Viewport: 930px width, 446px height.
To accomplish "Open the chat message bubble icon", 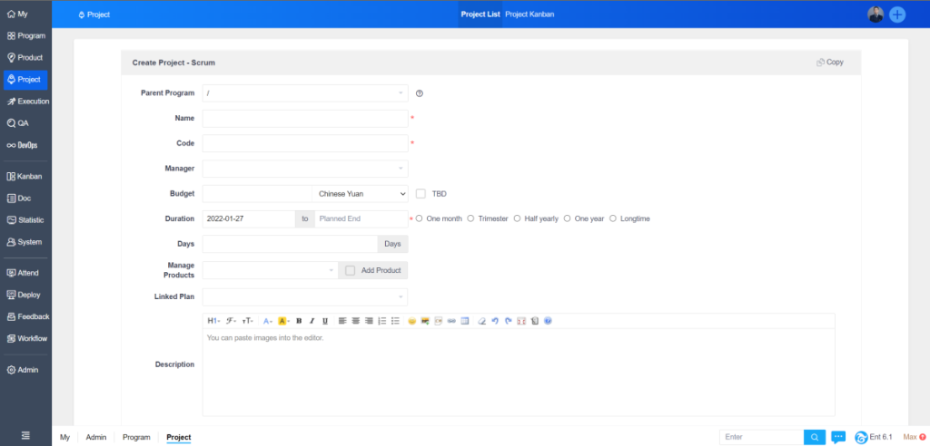I will 838,437.
